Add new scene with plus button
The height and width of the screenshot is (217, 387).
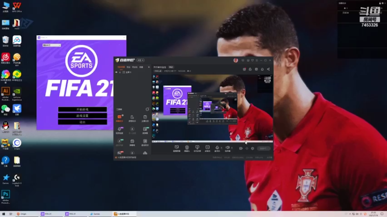tap(149, 67)
